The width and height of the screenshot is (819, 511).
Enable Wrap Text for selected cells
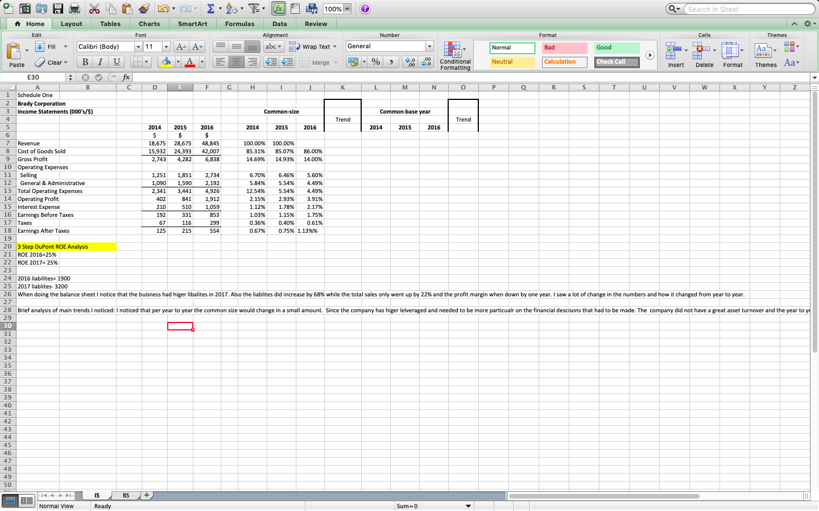click(309, 47)
